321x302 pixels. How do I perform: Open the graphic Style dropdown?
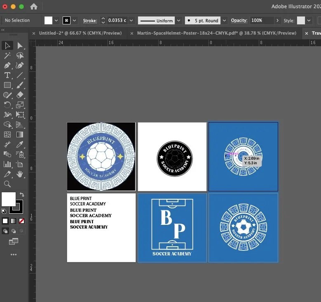click(x=309, y=21)
